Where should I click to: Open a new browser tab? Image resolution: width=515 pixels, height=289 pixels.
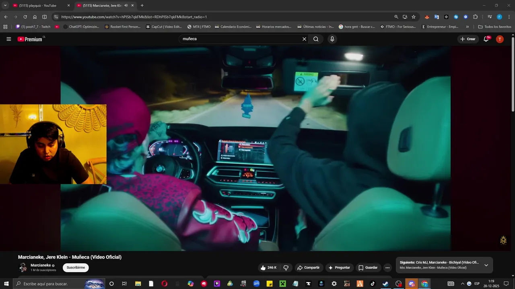tap(142, 6)
